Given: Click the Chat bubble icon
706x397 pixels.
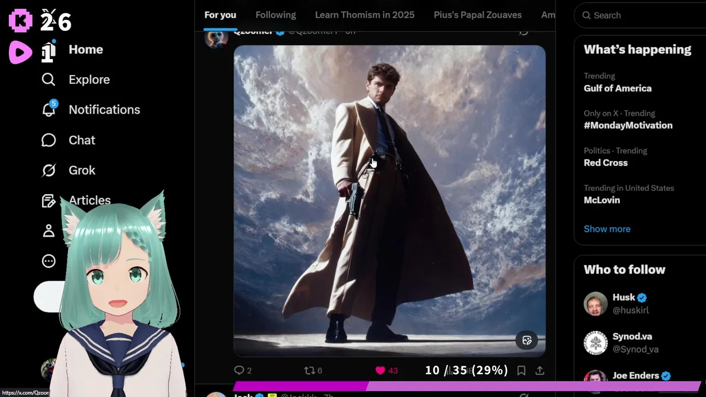Looking at the screenshot, I should point(49,140).
